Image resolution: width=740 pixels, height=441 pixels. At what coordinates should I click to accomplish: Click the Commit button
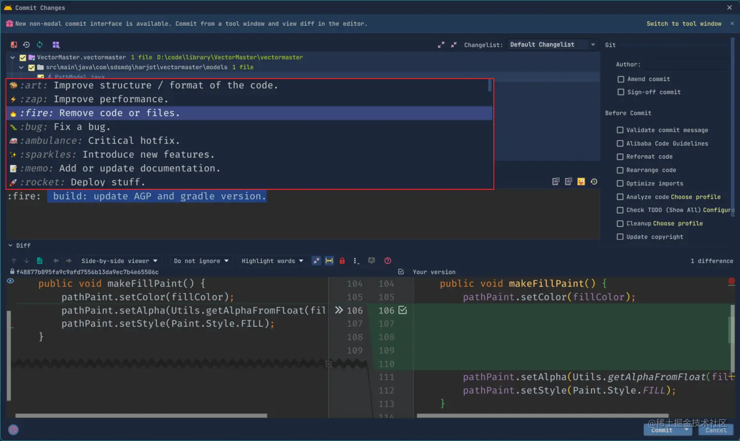tap(662, 430)
